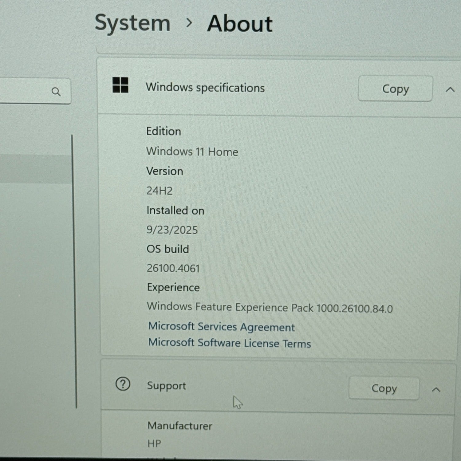This screenshot has height=461, width=461.
Task: Select the 9/23/2025 install date
Action: [172, 230]
